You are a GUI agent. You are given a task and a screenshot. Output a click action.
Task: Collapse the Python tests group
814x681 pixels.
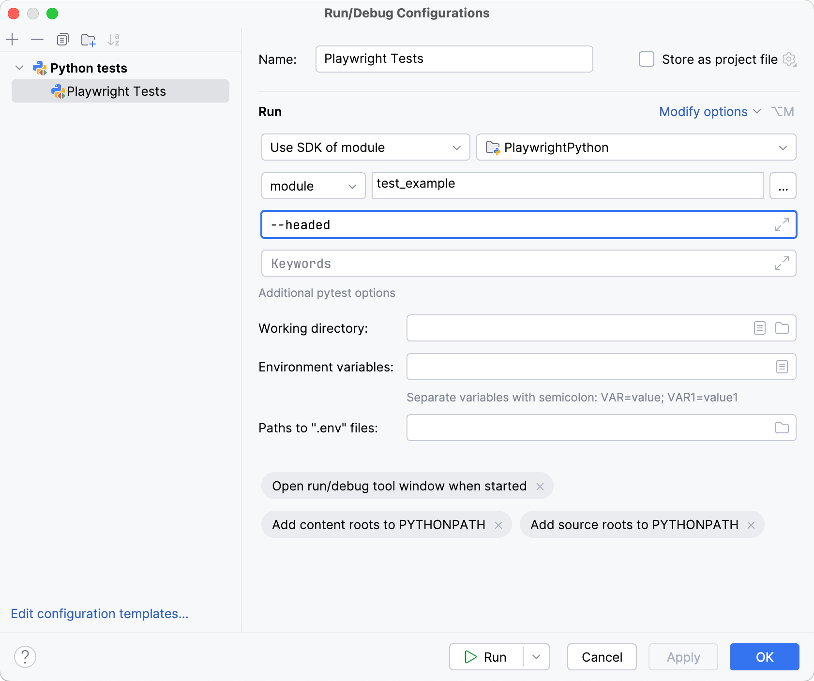(19, 68)
